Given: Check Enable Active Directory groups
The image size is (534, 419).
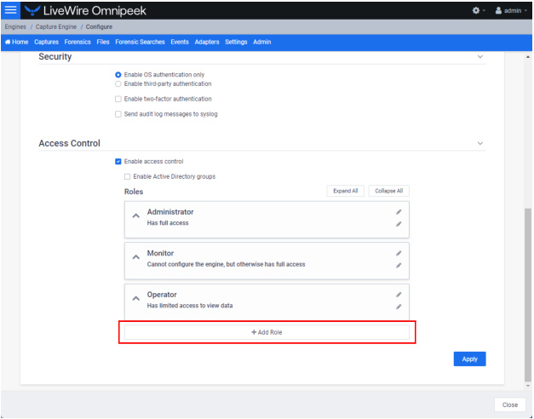Looking at the screenshot, I should tap(128, 176).
